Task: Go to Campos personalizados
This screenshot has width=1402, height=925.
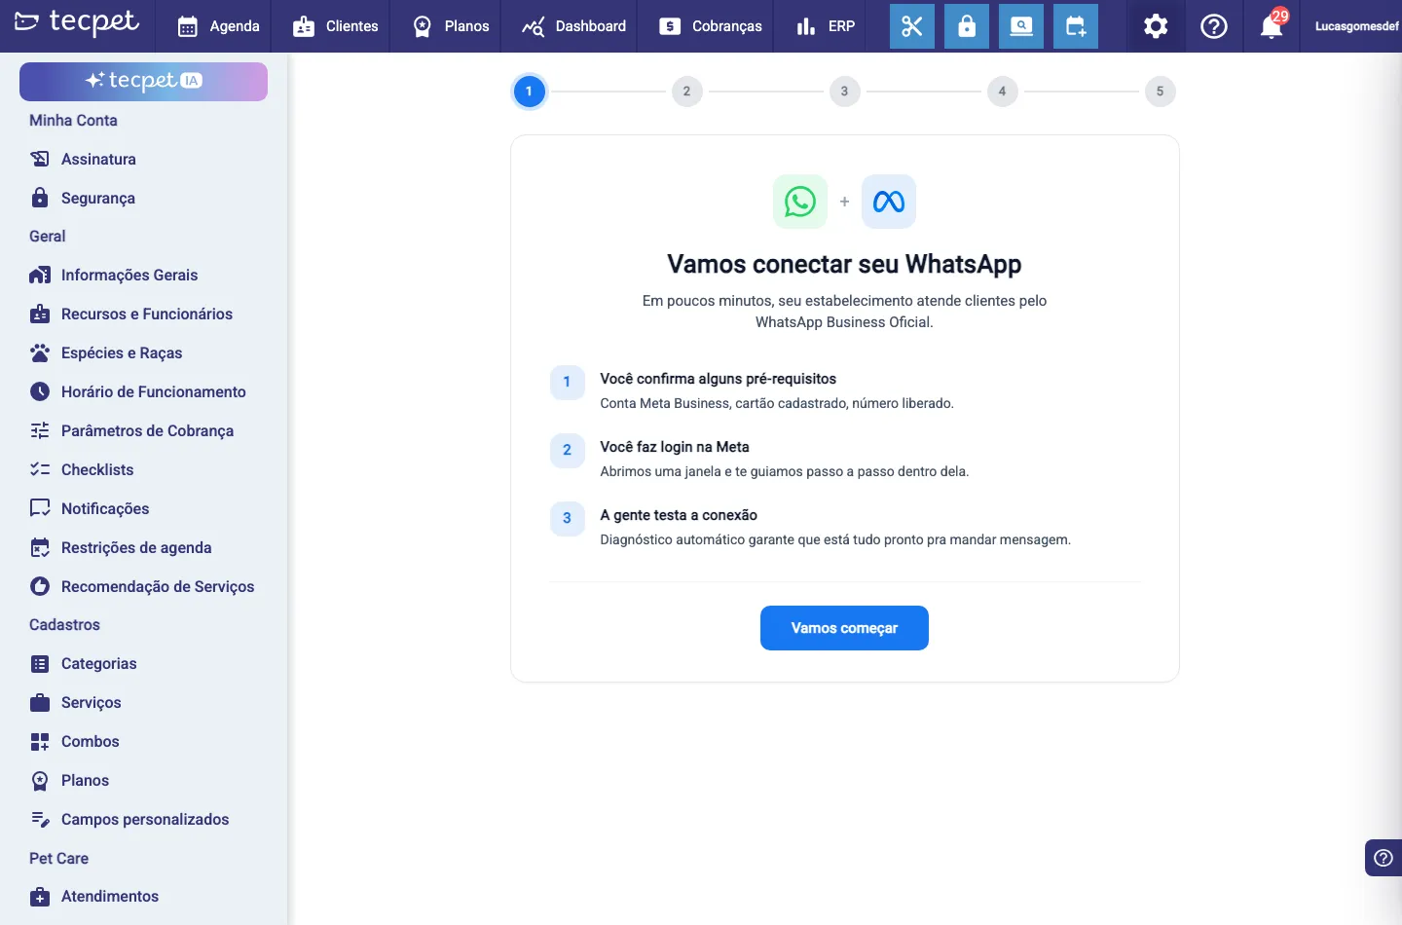Action: (x=143, y=819)
